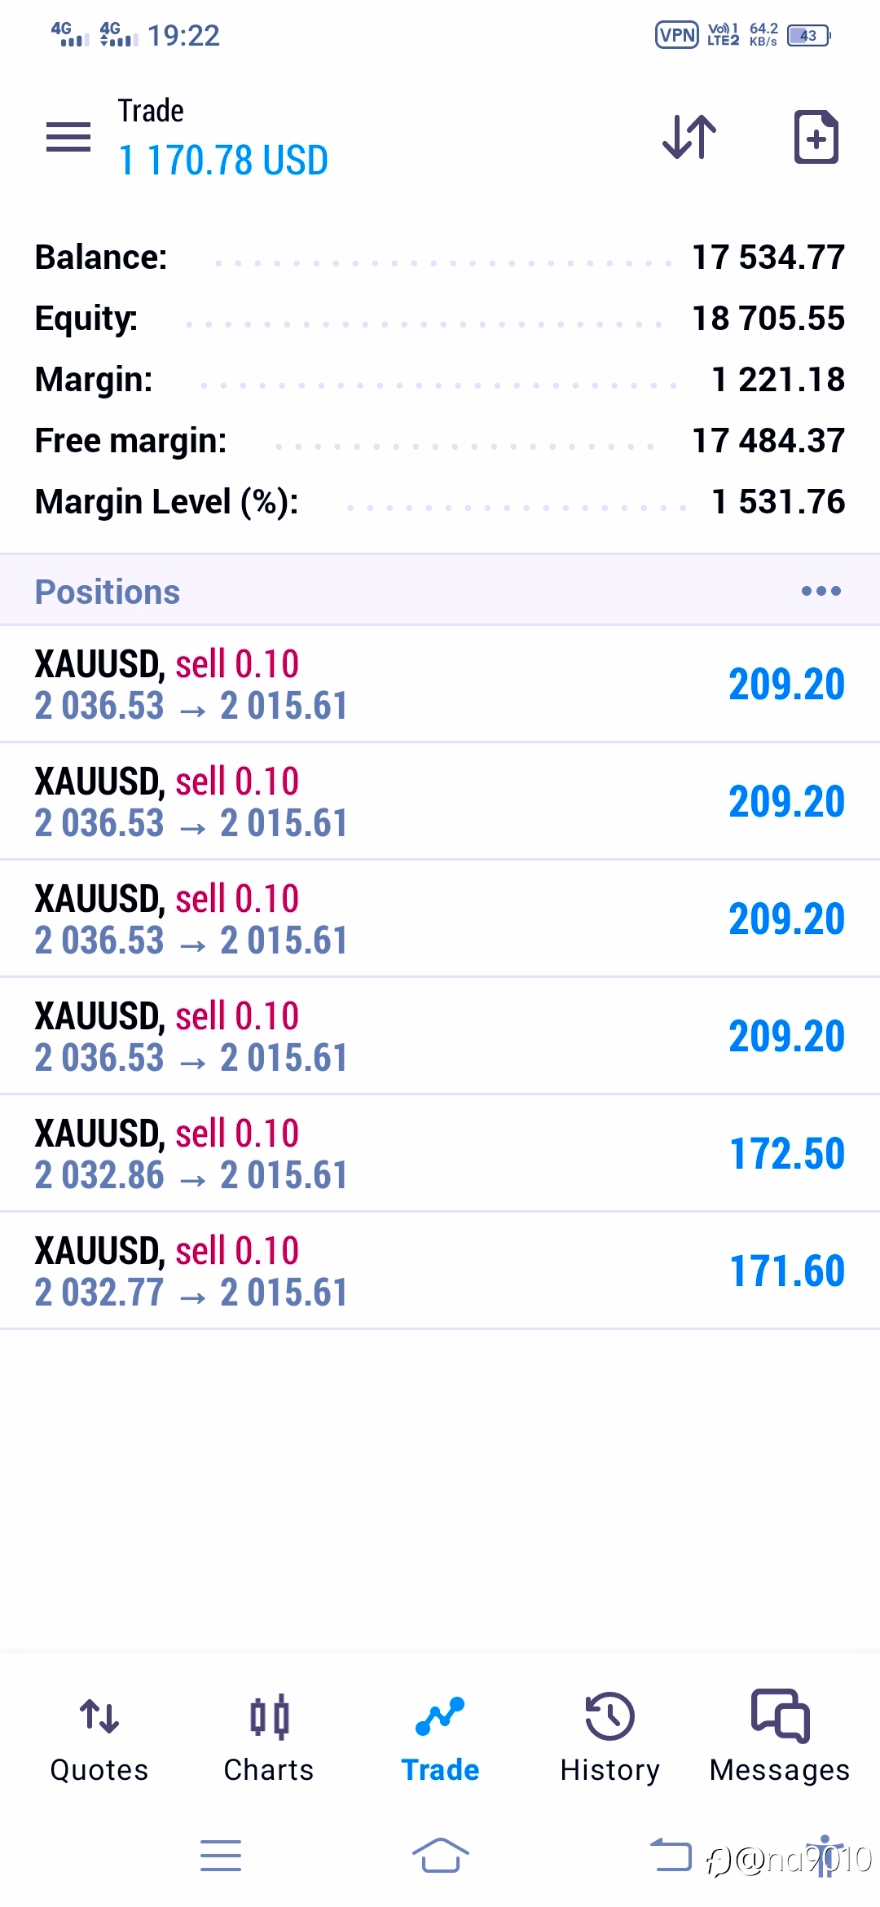
Task: Tap the sort positions arrows icon
Action: 689,136
